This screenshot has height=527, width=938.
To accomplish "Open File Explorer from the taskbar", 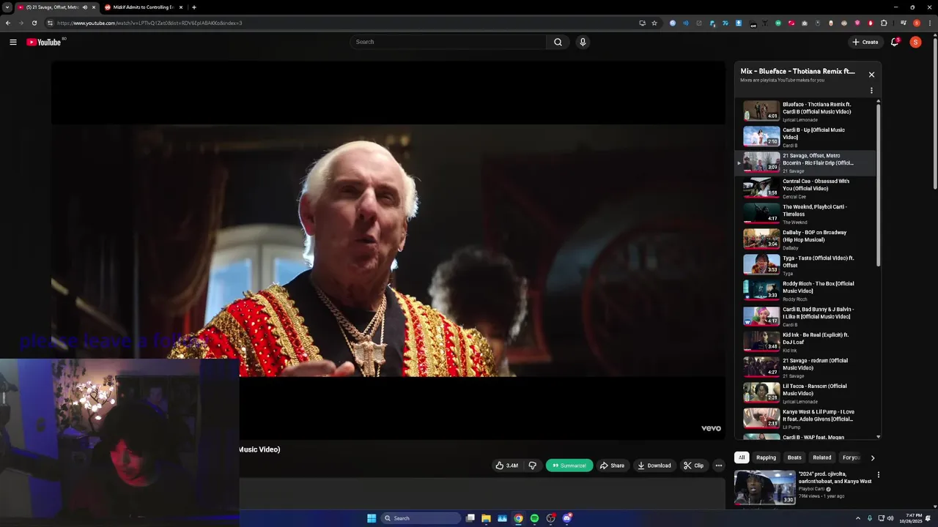I will click(x=486, y=518).
